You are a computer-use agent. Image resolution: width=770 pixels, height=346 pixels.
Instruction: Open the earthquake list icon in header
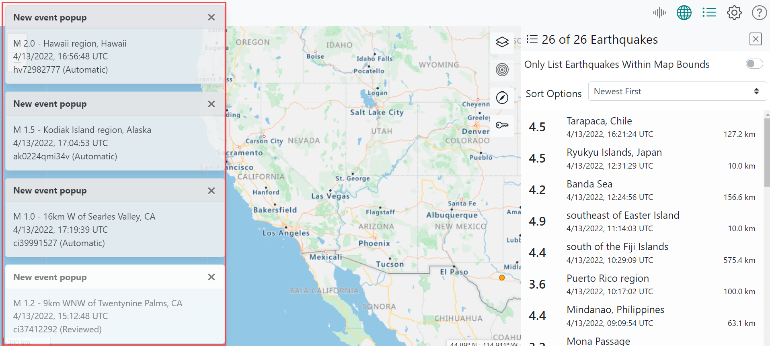[709, 13]
